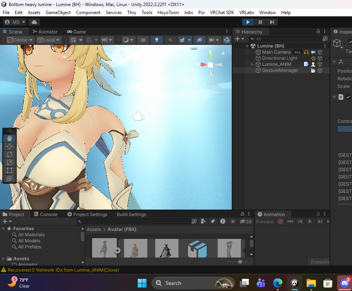This screenshot has width=352, height=291.
Task: Click the Step frame button
Action: coord(272,22)
